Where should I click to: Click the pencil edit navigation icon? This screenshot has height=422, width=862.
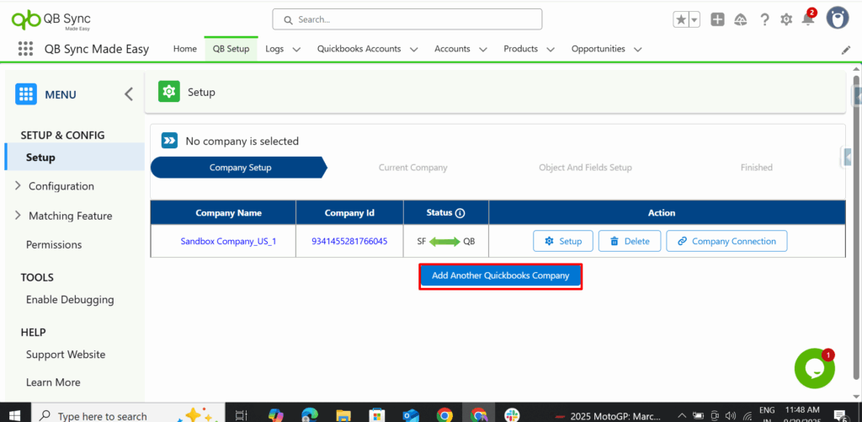(x=845, y=50)
